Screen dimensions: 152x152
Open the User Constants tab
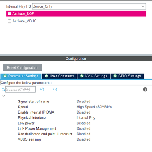point(59,76)
